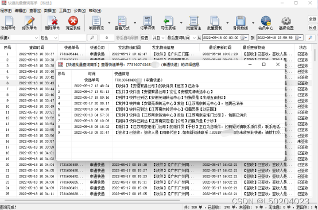
Task: Click the 全选 select all button
Action: click(x=312, y=20)
